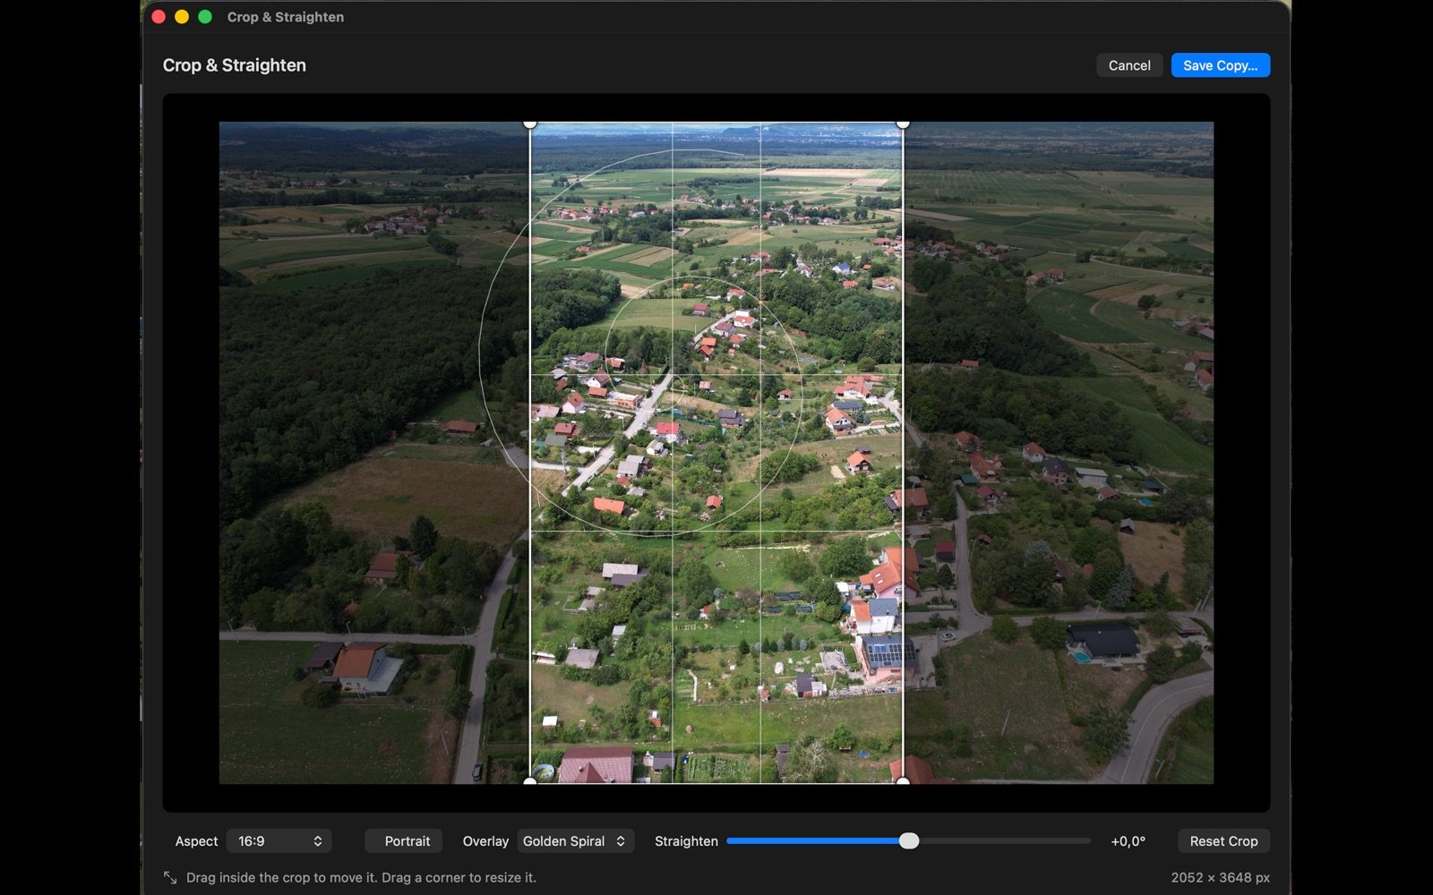This screenshot has width=1433, height=895.
Task: Click the Crop & Straighten heading text
Action: pyautogui.click(x=235, y=65)
